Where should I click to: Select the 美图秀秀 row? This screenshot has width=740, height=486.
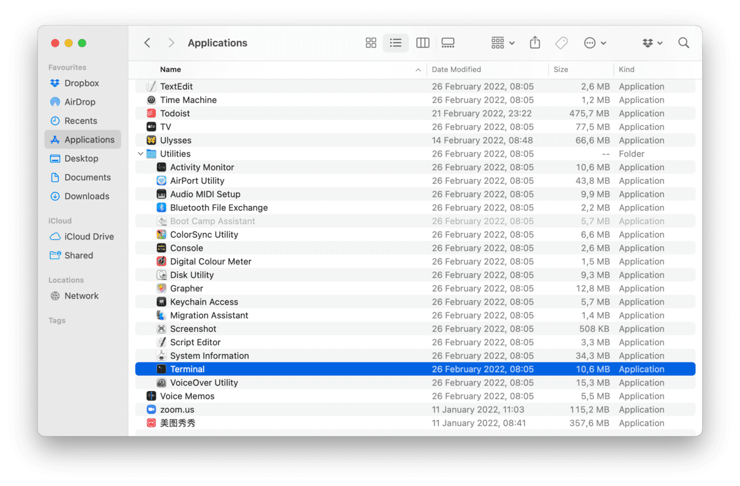pyautogui.click(x=415, y=423)
